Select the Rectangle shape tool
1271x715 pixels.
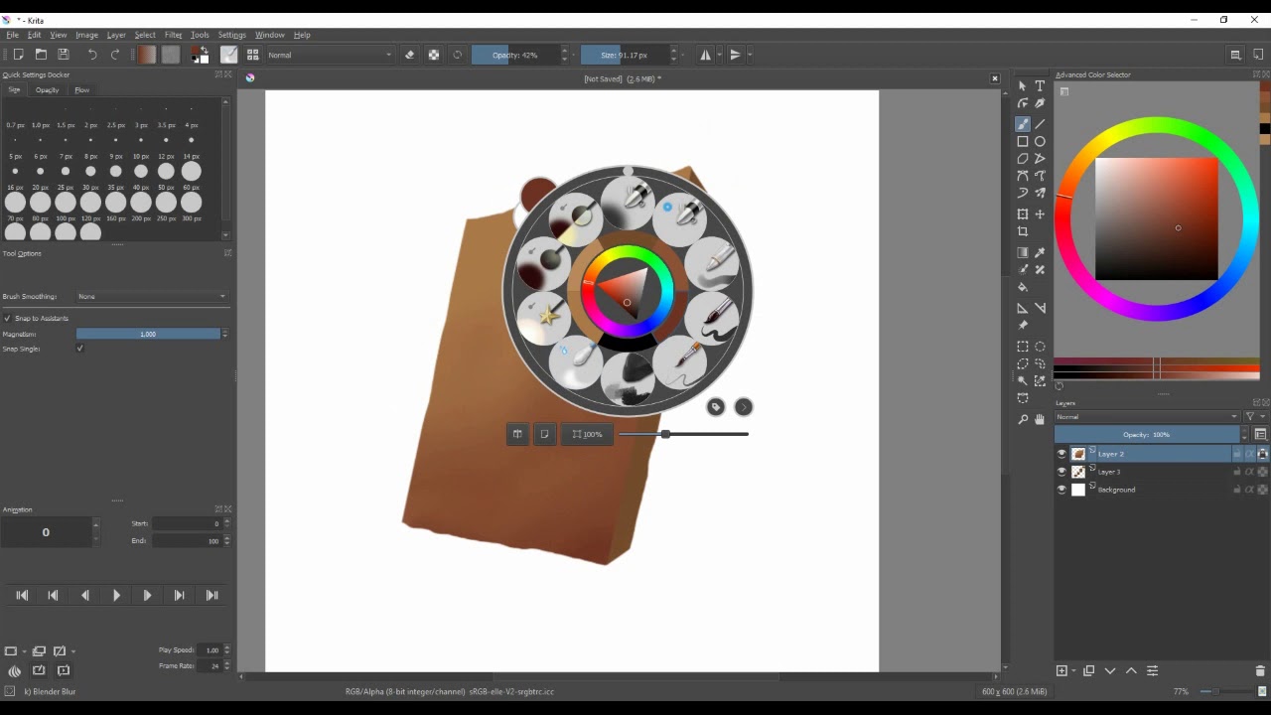[1023, 141]
